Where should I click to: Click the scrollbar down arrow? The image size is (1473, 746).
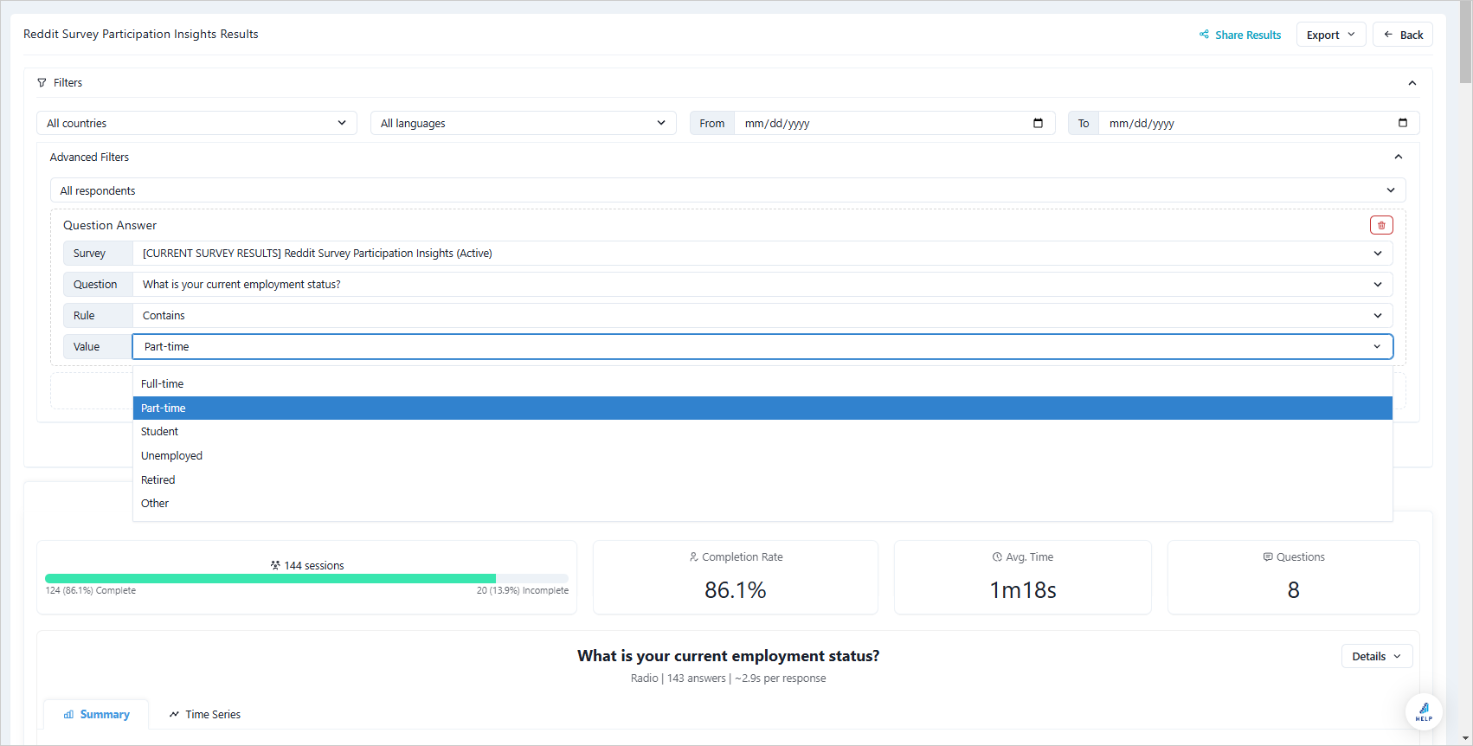(x=1465, y=739)
